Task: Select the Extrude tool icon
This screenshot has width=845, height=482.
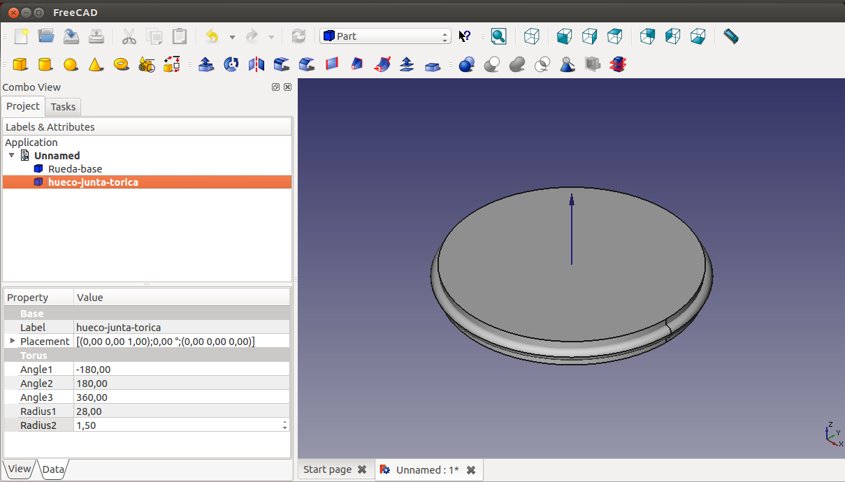Action: point(205,65)
